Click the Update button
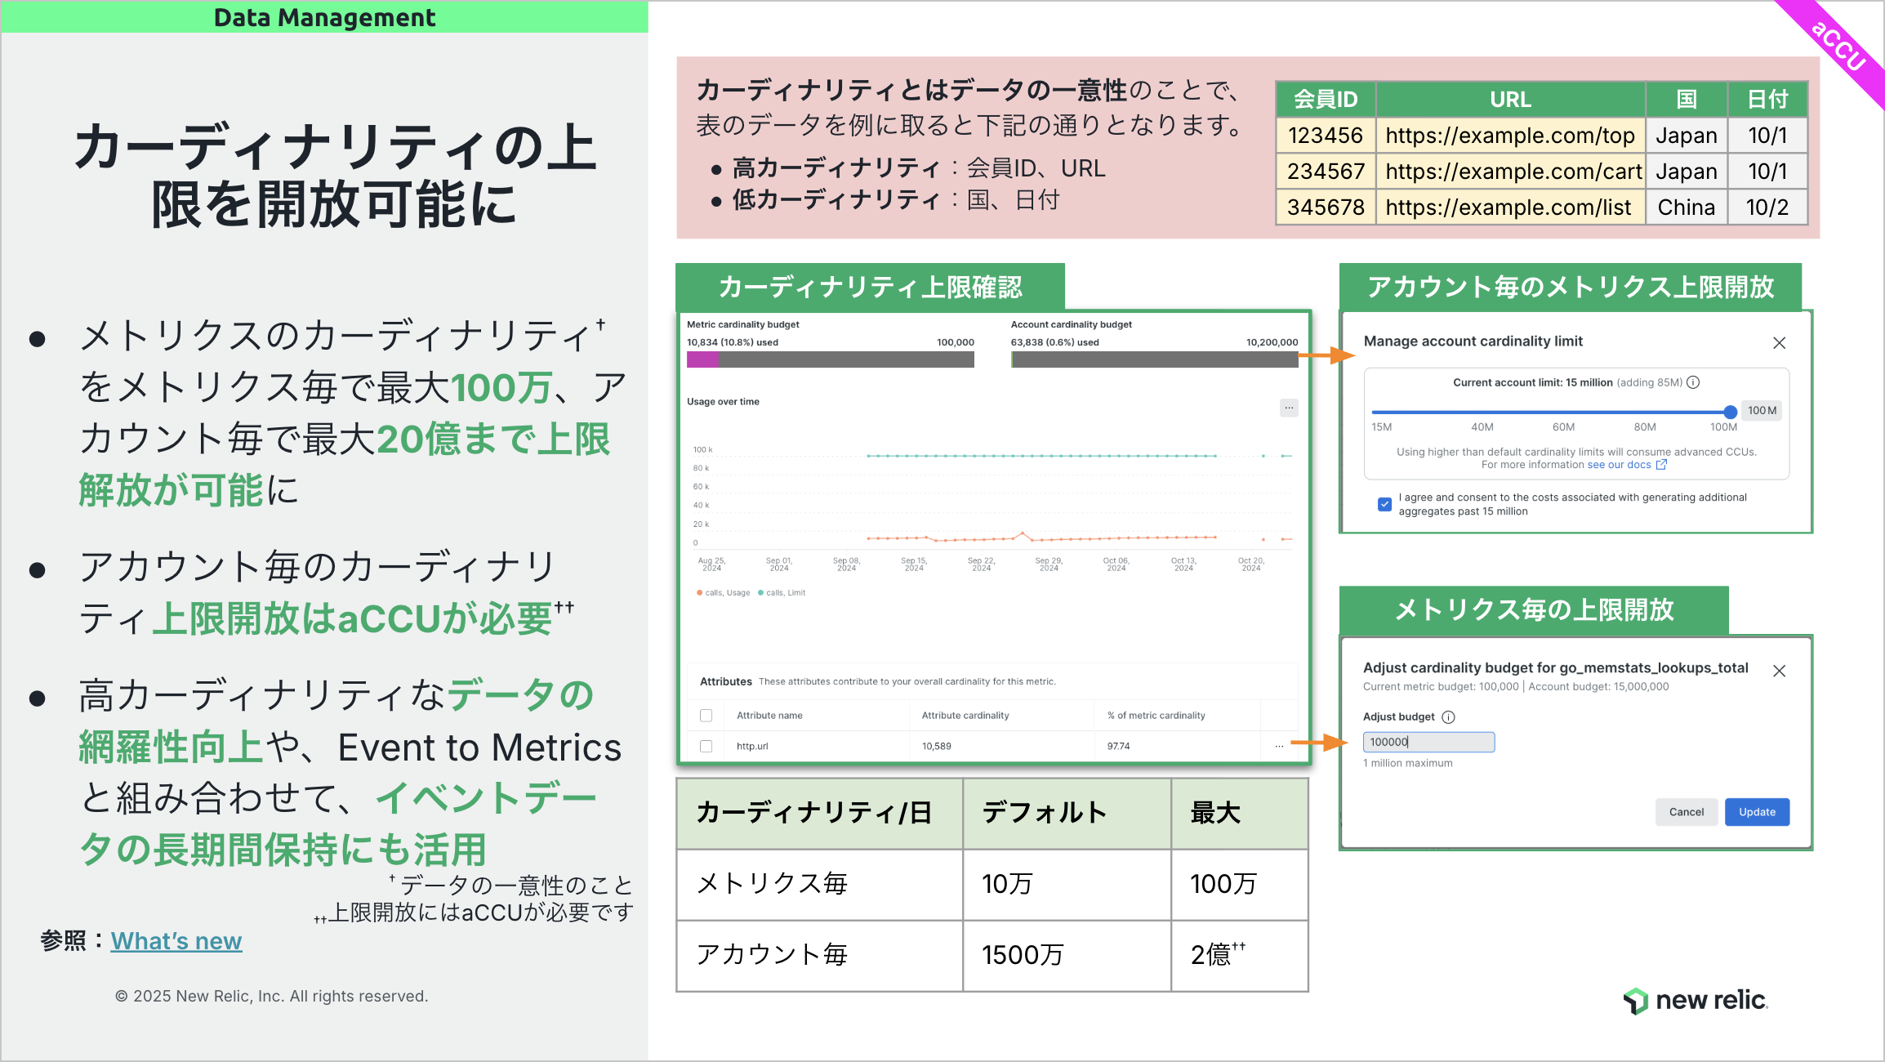 click(1757, 812)
